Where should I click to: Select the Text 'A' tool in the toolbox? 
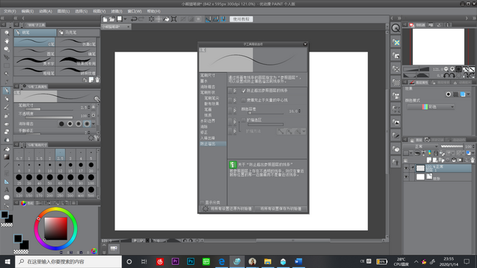click(6, 190)
